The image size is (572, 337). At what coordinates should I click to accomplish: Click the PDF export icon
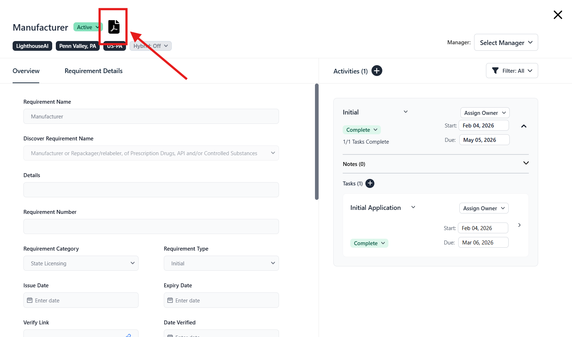pyautogui.click(x=114, y=27)
